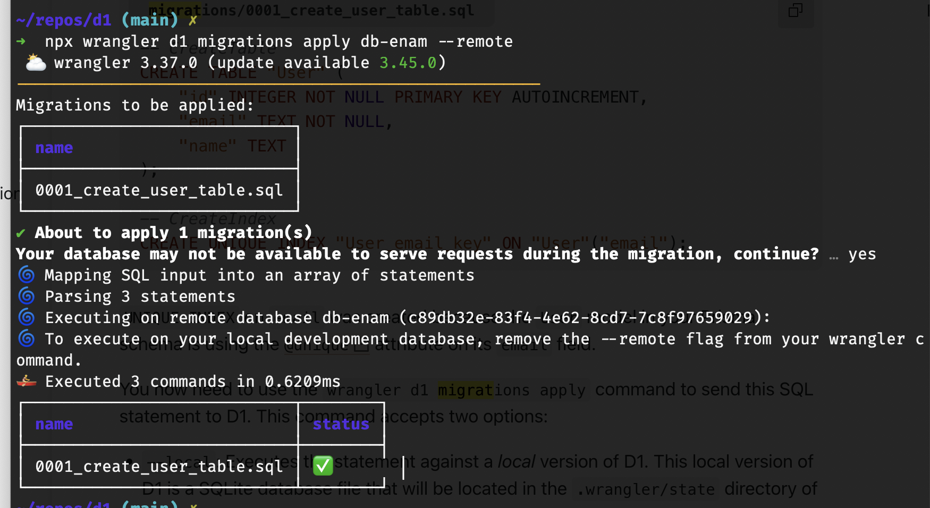The height and width of the screenshot is (508, 930).
Task: Click the spiral icon beside "Parsing 3 statements"
Action: (27, 297)
